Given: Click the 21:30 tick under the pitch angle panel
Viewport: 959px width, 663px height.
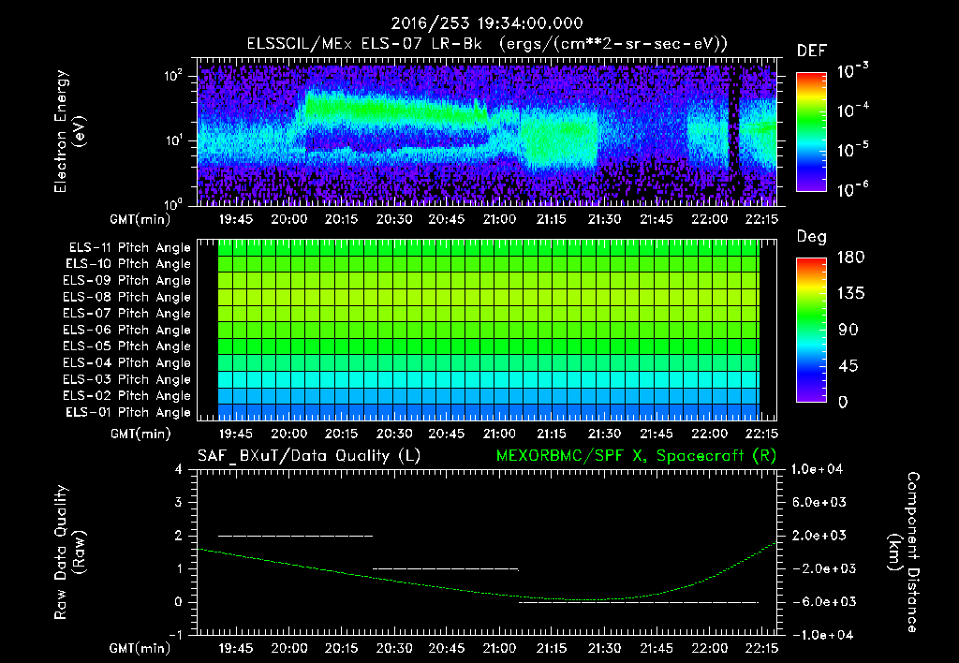Looking at the screenshot, I should [x=604, y=435].
